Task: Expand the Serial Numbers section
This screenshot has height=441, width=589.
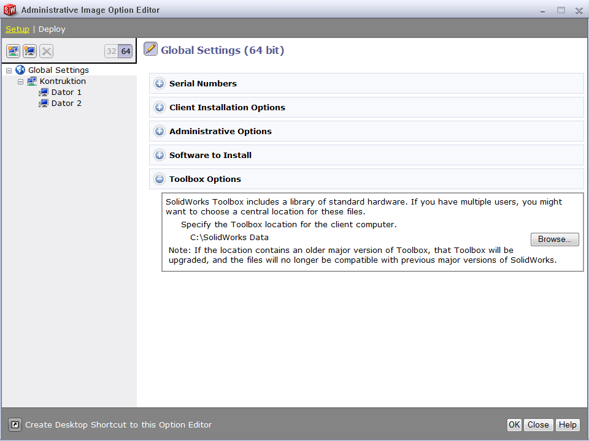Action: [160, 83]
